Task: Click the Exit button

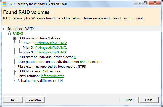Action: point(13,100)
